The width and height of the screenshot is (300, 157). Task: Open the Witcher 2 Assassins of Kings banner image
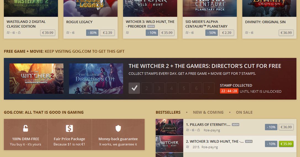click(36, 79)
